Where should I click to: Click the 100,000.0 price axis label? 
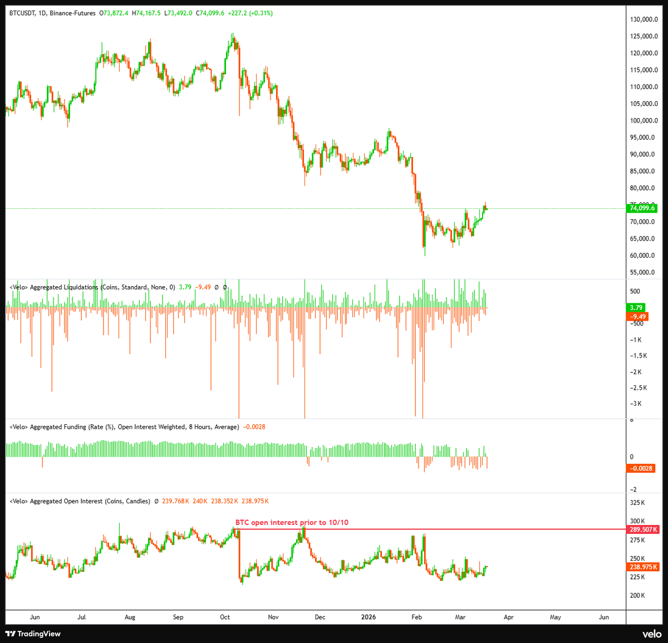(x=644, y=121)
